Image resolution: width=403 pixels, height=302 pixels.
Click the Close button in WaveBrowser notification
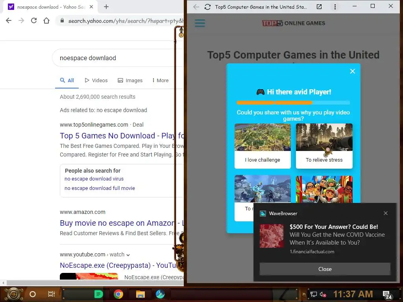click(x=325, y=269)
